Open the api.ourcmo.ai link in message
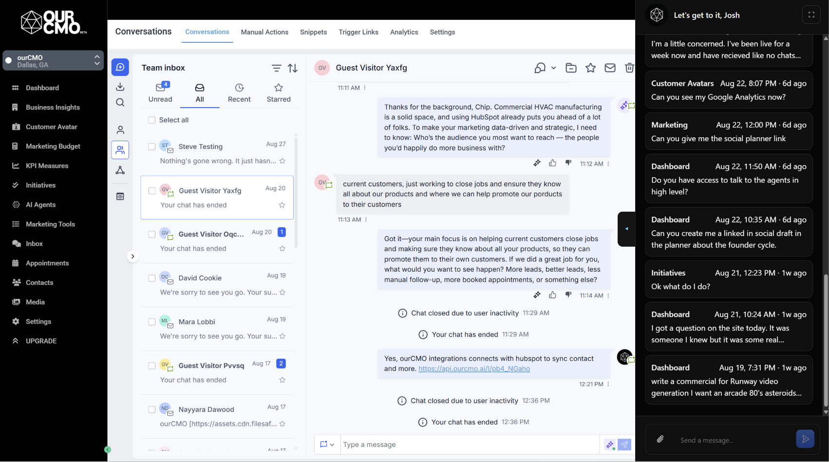 (474, 369)
